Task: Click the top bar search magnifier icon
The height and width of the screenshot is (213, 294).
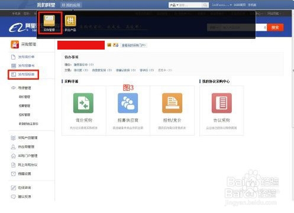Action: (x=205, y=5)
